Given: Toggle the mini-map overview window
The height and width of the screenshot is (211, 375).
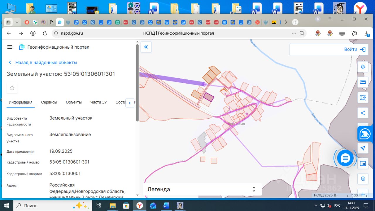Looking at the screenshot, I should 363,164.
